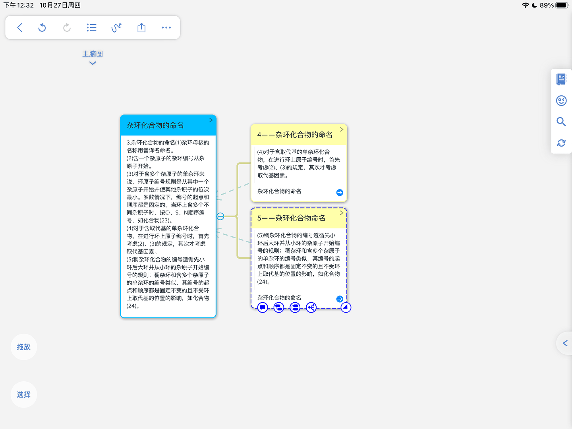Select the body text of the blue card

[168, 224]
